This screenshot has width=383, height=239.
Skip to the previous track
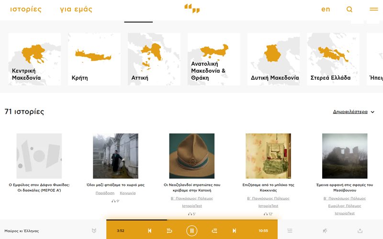pyautogui.click(x=149, y=231)
